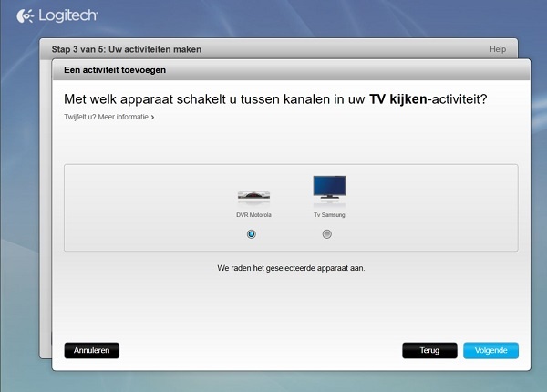Click the arrow next to Meer informatie
This screenshot has width=547, height=392.
click(x=152, y=118)
